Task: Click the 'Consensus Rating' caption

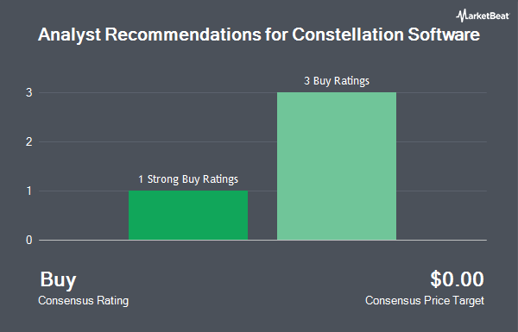Action: (83, 301)
